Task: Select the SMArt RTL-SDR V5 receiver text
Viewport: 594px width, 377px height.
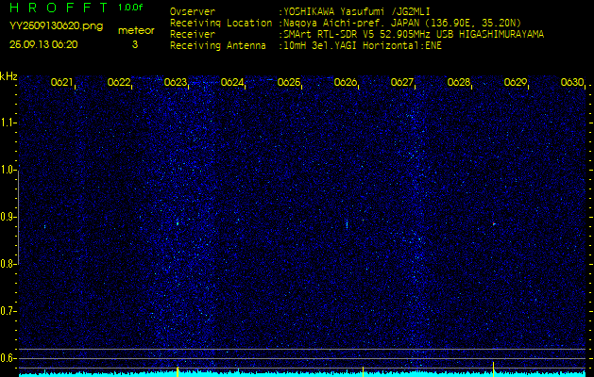Action: tap(414, 35)
